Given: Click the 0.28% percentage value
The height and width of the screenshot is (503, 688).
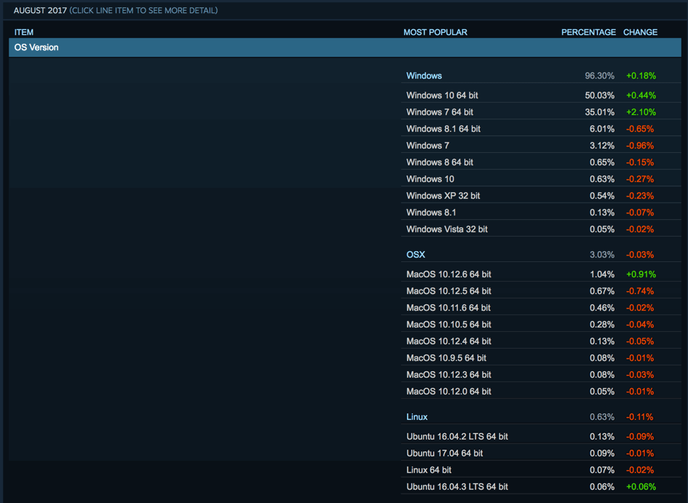Looking at the screenshot, I should tap(602, 325).
